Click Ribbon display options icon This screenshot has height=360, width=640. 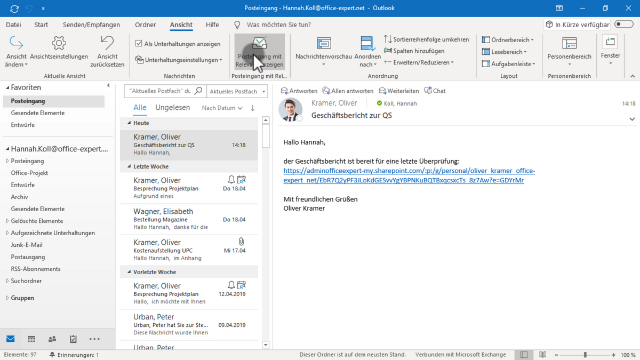[559, 9]
